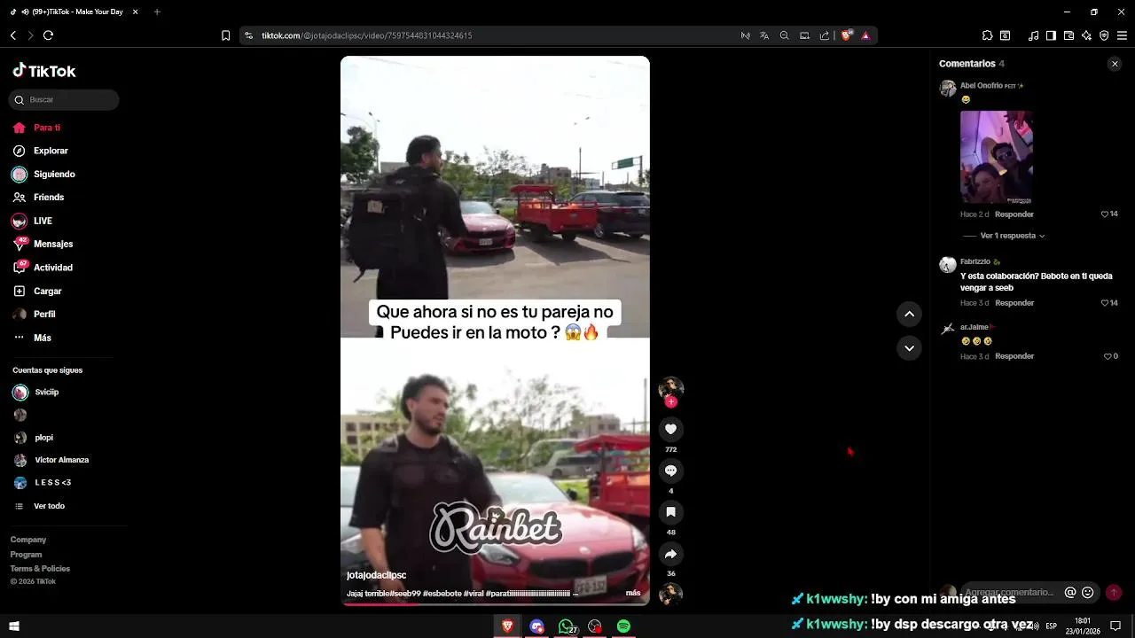Open the Brave Rewards triangle icon
Viewport: 1135px width, 638px height.
pyautogui.click(x=865, y=35)
